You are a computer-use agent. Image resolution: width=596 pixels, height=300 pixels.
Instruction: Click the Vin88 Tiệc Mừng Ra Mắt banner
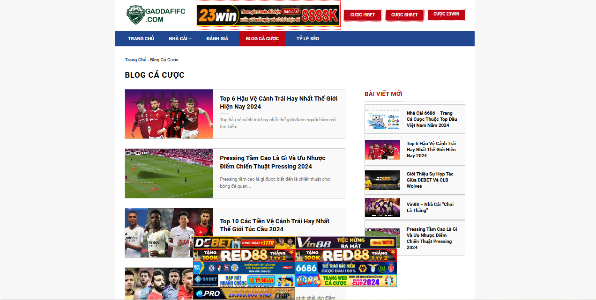coord(346,242)
